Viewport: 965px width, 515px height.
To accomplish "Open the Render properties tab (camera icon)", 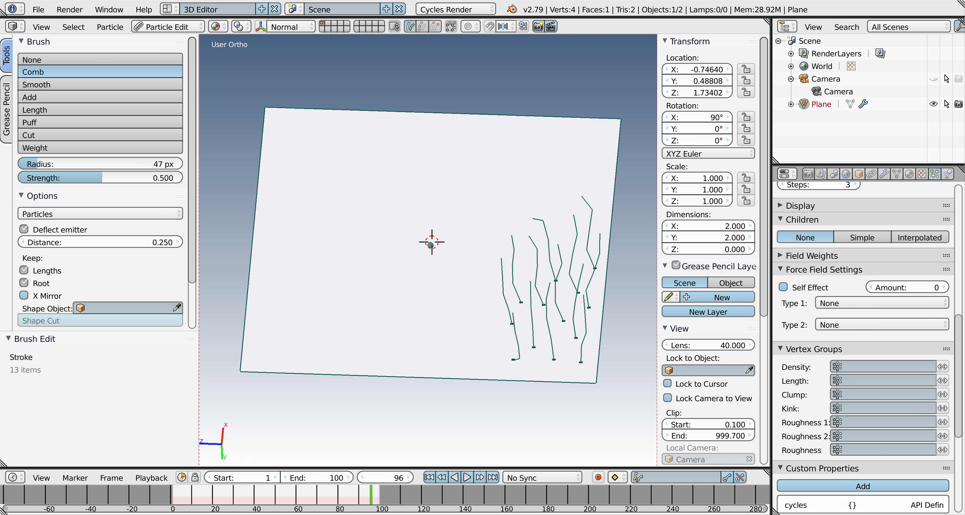I will (808, 173).
